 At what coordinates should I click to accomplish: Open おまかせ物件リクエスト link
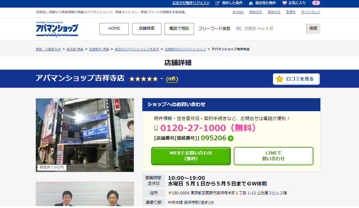[191, 3]
